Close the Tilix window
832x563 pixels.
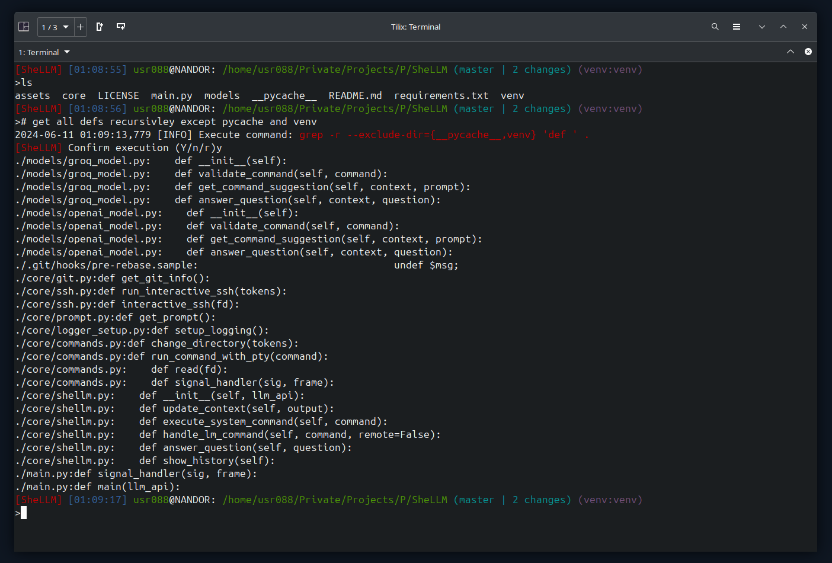pyautogui.click(x=805, y=27)
